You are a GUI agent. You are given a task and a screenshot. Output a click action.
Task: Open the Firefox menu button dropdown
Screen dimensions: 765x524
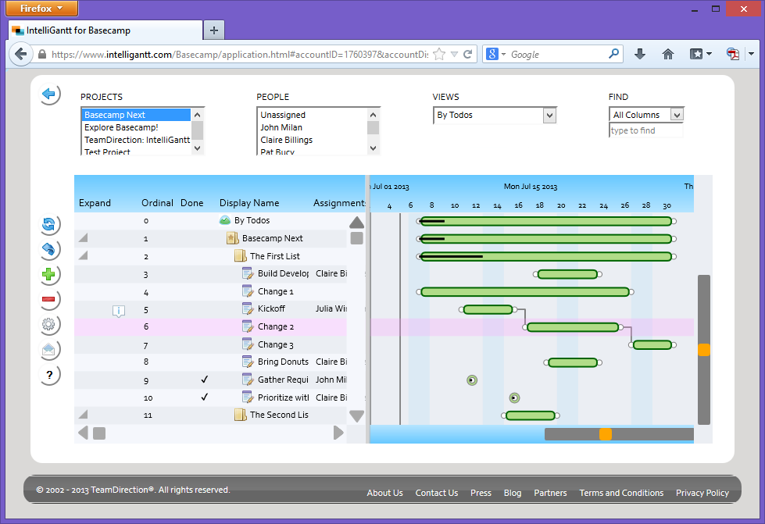pos(42,9)
